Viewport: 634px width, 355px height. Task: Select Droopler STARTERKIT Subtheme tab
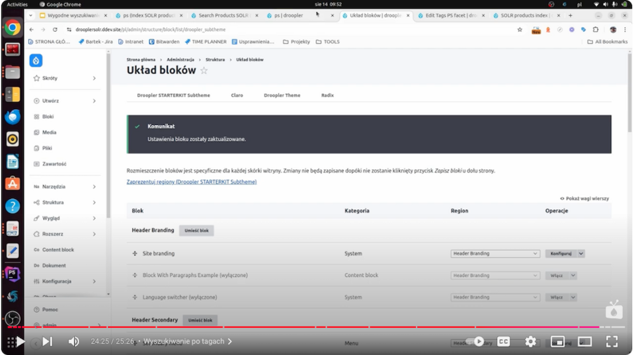tap(173, 95)
